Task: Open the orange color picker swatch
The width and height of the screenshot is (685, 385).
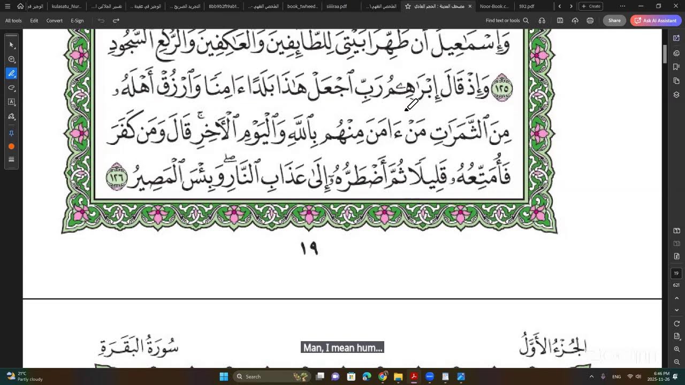Action: tap(11, 147)
